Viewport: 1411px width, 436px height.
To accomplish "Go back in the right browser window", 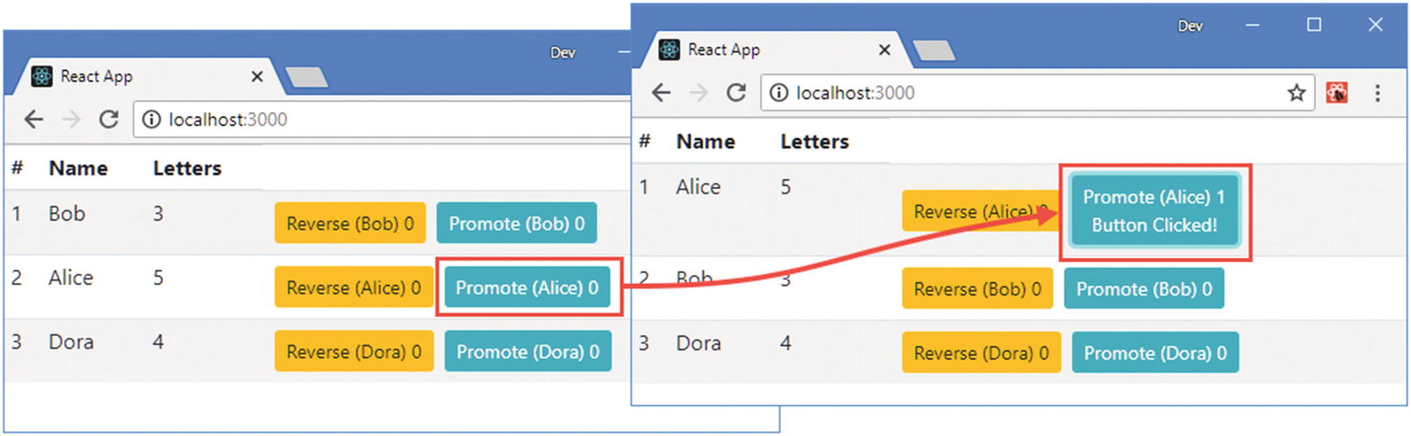I will [x=661, y=93].
